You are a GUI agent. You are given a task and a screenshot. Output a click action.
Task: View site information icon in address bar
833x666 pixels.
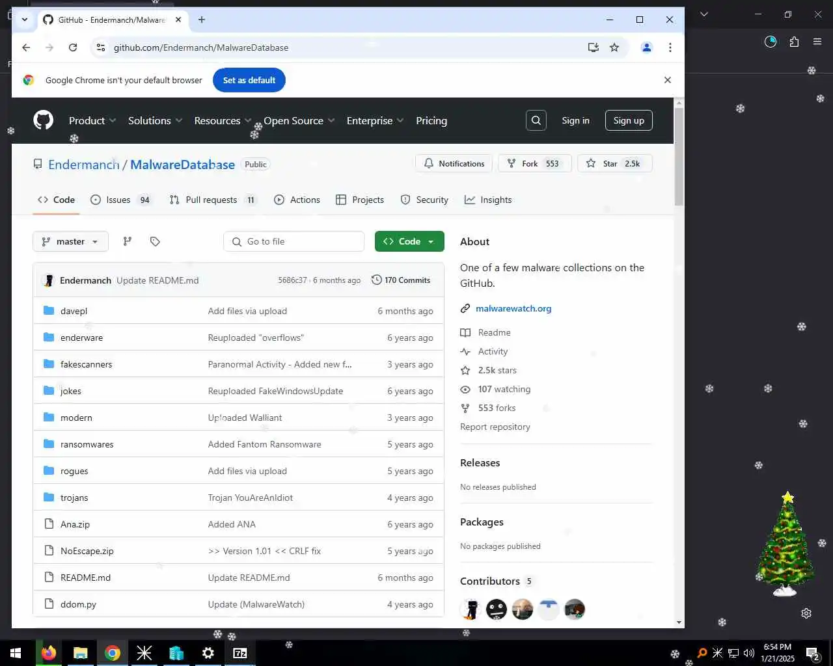coord(100,47)
